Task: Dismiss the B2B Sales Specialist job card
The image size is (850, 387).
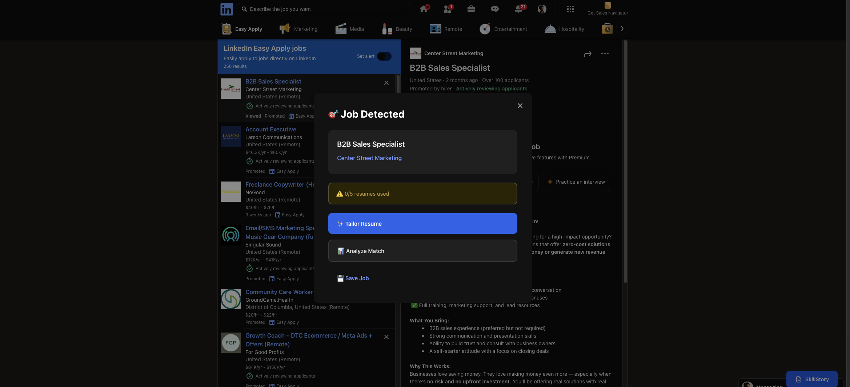Action: 386,83
